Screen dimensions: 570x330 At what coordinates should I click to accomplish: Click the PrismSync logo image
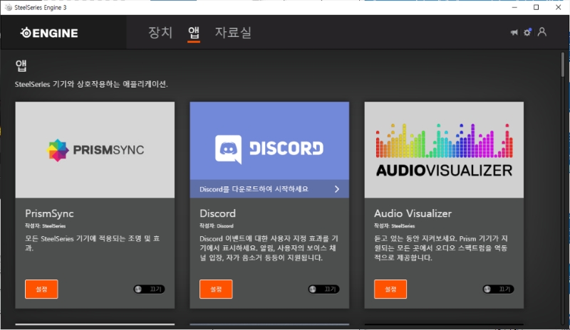95,149
